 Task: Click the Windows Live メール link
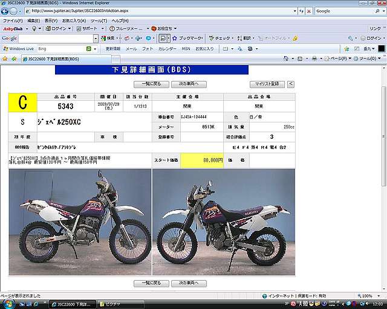tap(131, 49)
